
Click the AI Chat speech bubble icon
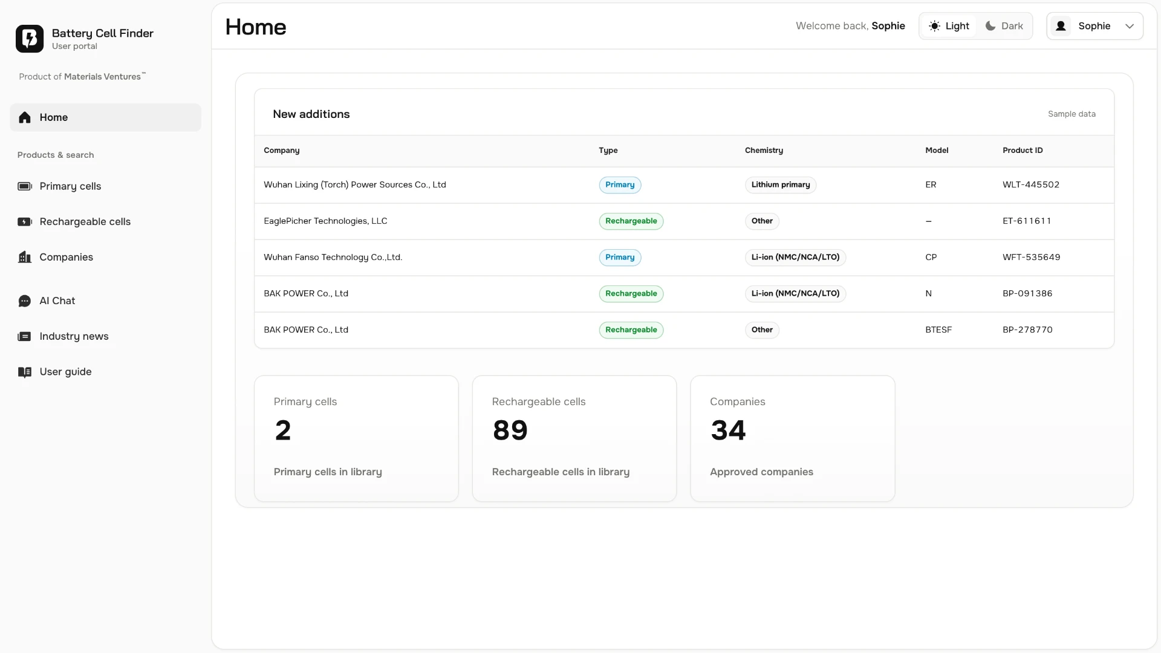tap(25, 301)
